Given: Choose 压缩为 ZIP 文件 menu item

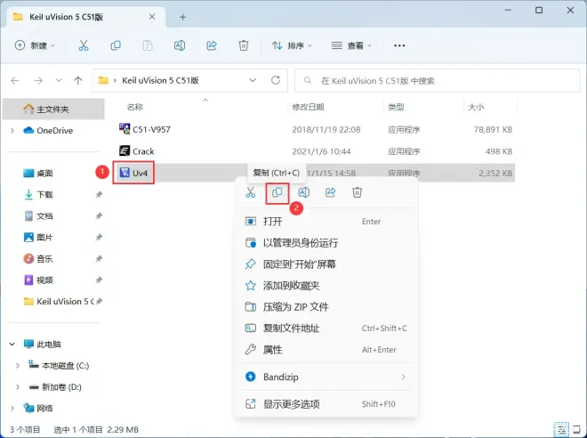Looking at the screenshot, I should tap(326, 307).
